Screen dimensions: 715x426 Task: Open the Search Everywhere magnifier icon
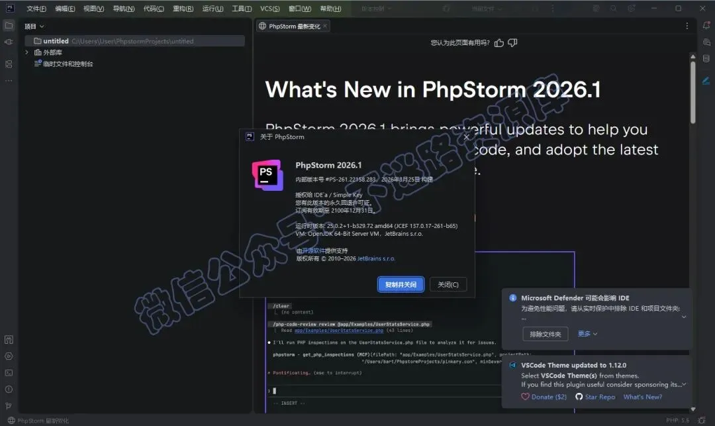[613, 8]
